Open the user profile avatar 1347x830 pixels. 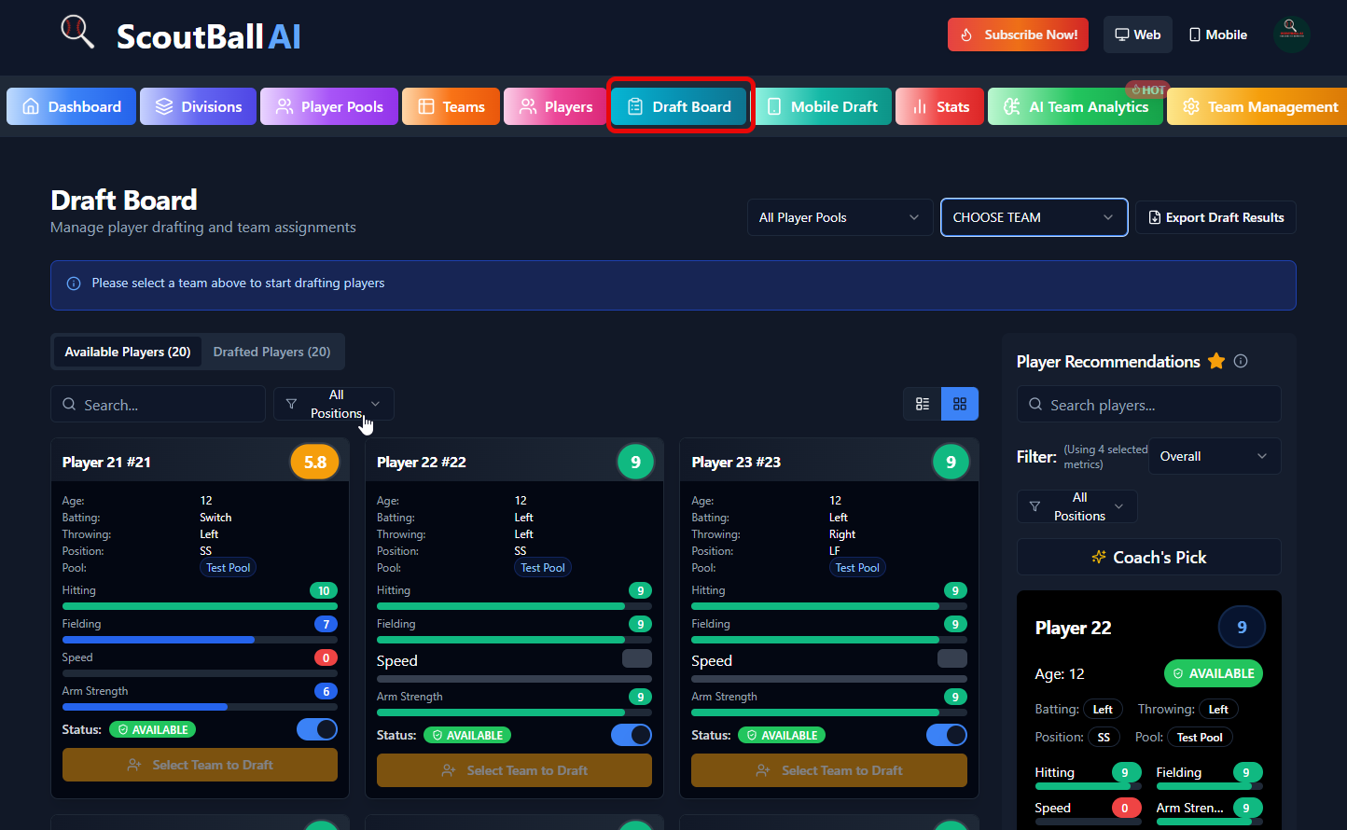1292,35
